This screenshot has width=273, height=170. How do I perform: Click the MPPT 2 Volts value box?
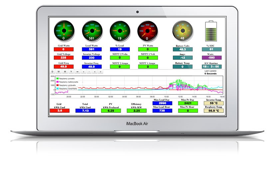pos(120,58)
